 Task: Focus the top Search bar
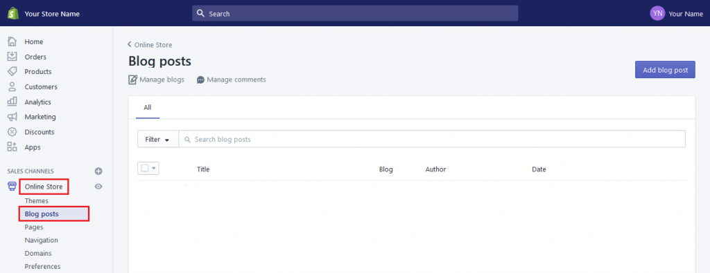point(355,14)
